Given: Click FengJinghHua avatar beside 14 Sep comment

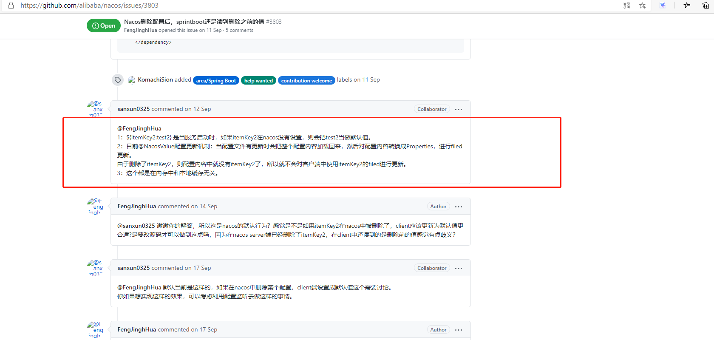Looking at the screenshot, I should click(x=95, y=206).
